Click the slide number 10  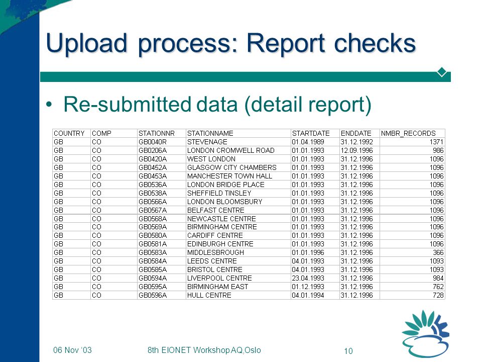[x=348, y=351]
